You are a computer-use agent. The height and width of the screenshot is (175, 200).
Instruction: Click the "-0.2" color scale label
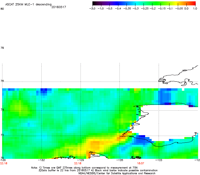pyautogui.click(x=152, y=9)
